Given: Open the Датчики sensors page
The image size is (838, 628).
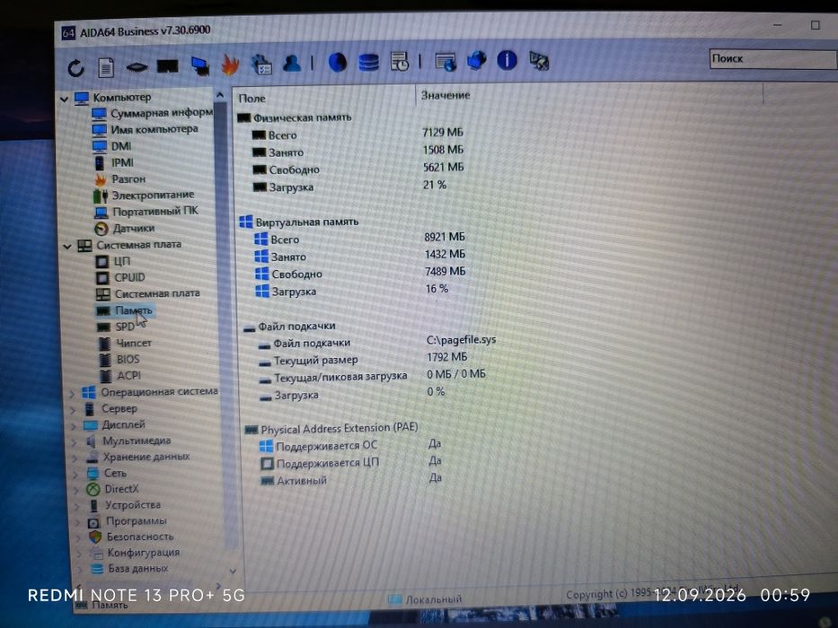Looking at the screenshot, I should tap(134, 229).
